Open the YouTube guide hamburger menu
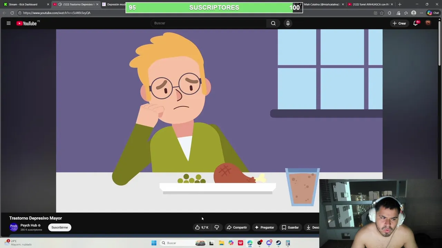This screenshot has height=248, width=442. tap(9, 23)
